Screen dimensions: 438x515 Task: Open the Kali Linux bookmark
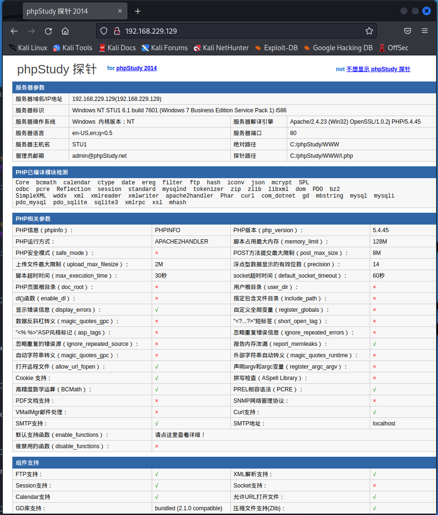coord(28,48)
